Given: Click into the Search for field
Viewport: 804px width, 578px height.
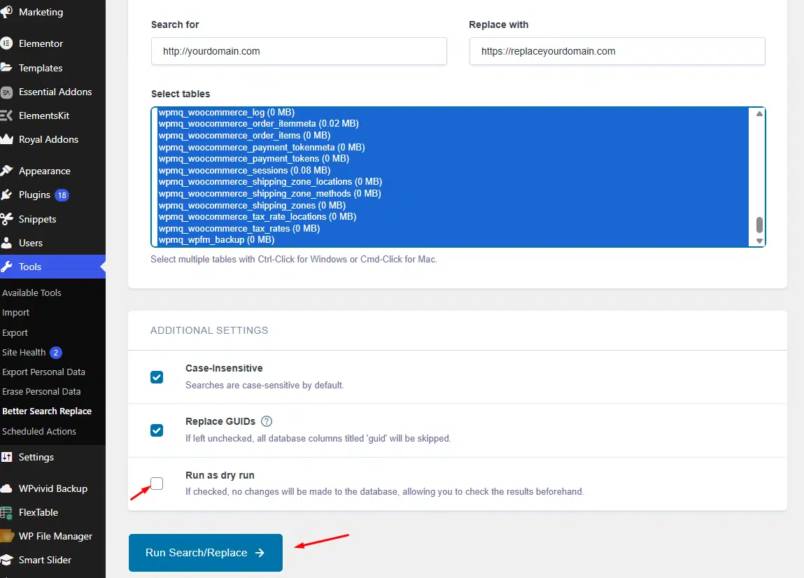Looking at the screenshot, I should pos(299,51).
